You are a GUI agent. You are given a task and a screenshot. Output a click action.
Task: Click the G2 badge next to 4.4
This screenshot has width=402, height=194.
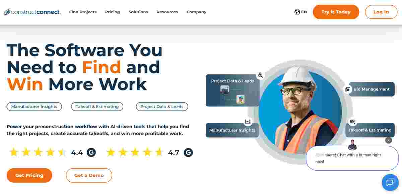tap(91, 153)
